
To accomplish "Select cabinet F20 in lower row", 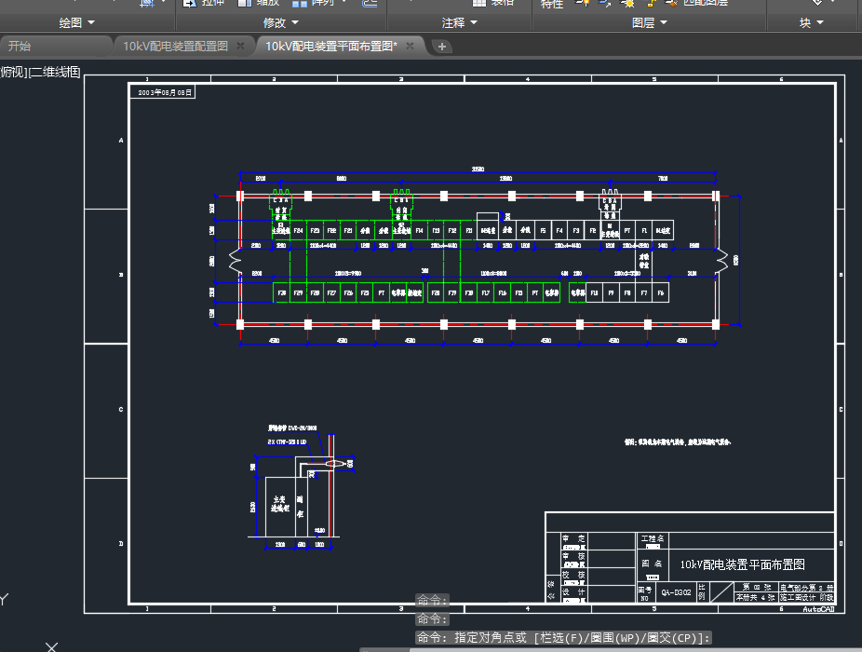I will [x=436, y=292].
